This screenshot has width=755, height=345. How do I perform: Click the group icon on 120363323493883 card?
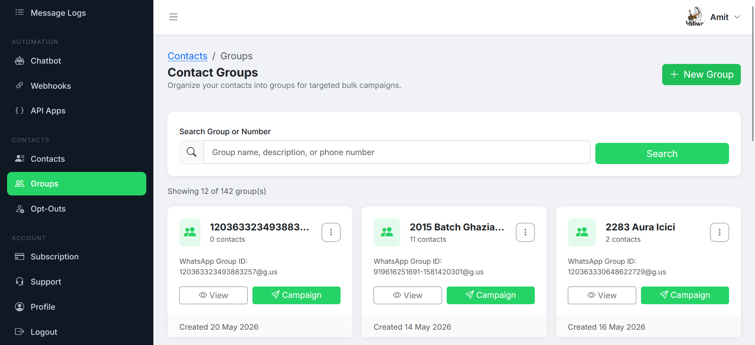tap(190, 232)
